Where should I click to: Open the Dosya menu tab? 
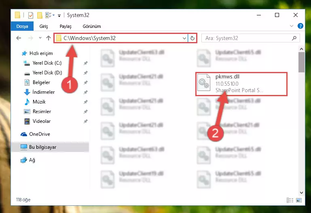point(22,26)
